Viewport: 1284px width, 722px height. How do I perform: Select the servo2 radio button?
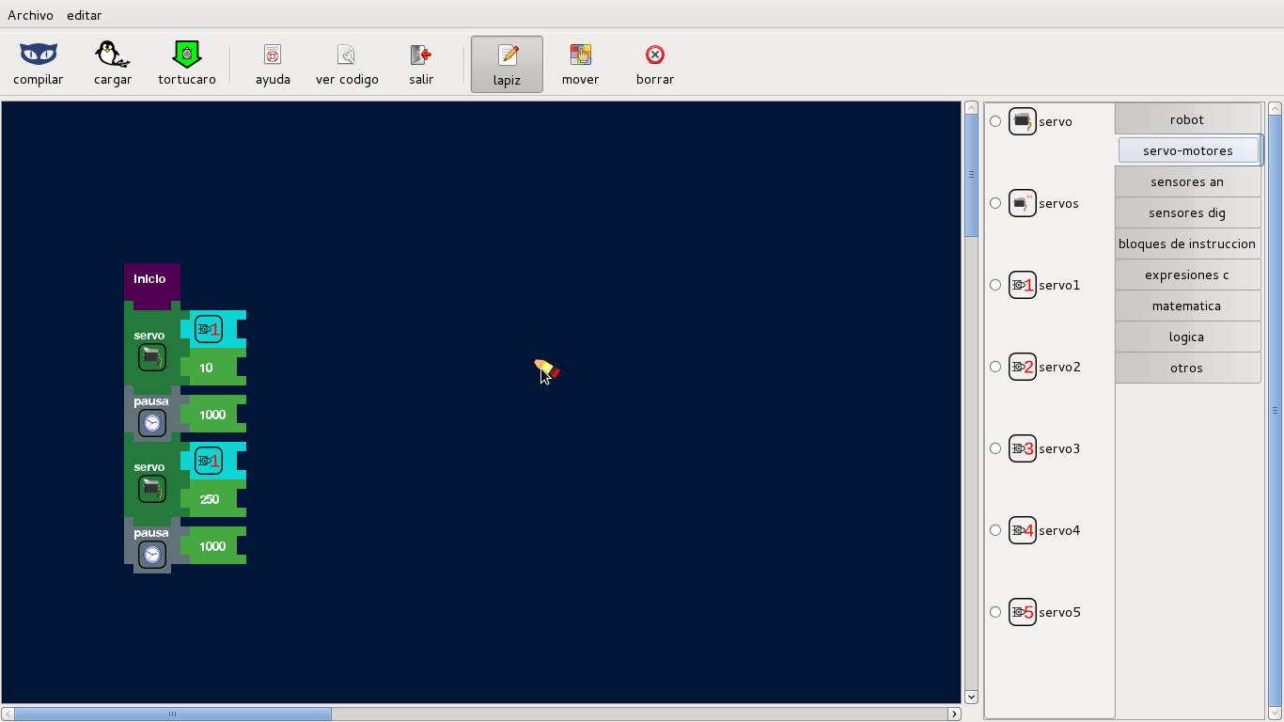point(995,367)
